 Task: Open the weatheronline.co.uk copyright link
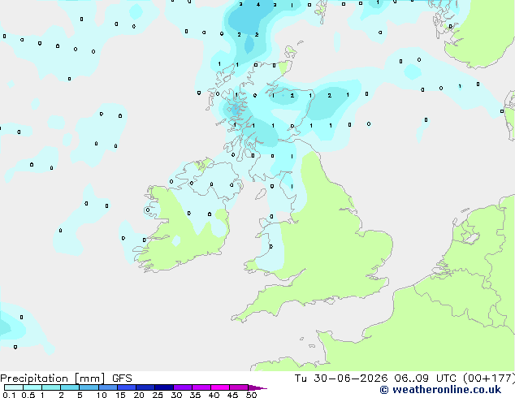(x=440, y=390)
